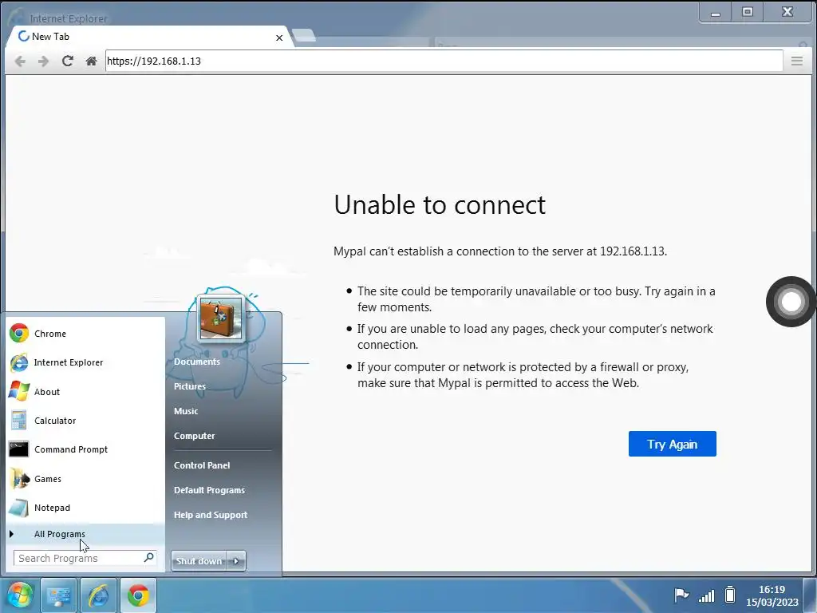This screenshot has width=817, height=613.
Task: Open Computer in Start menu
Action: [x=195, y=436]
